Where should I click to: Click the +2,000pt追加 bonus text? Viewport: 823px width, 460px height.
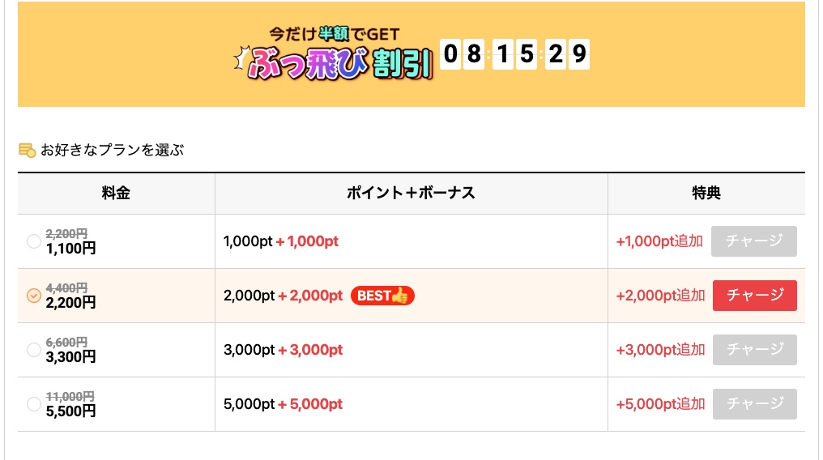pyautogui.click(x=660, y=296)
